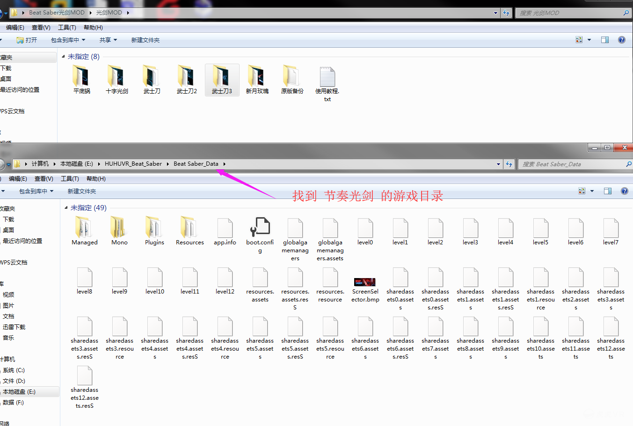Select the Resources folder
This screenshot has height=426, width=633.
(x=189, y=231)
